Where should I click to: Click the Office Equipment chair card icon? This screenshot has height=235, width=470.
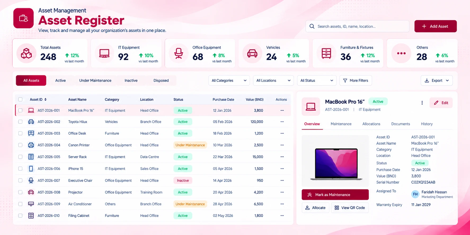[179, 54]
